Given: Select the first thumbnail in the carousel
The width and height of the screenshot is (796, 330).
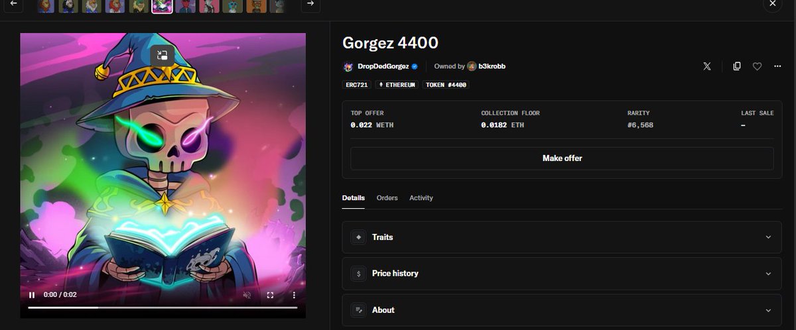Looking at the screenshot, I should 46,6.
